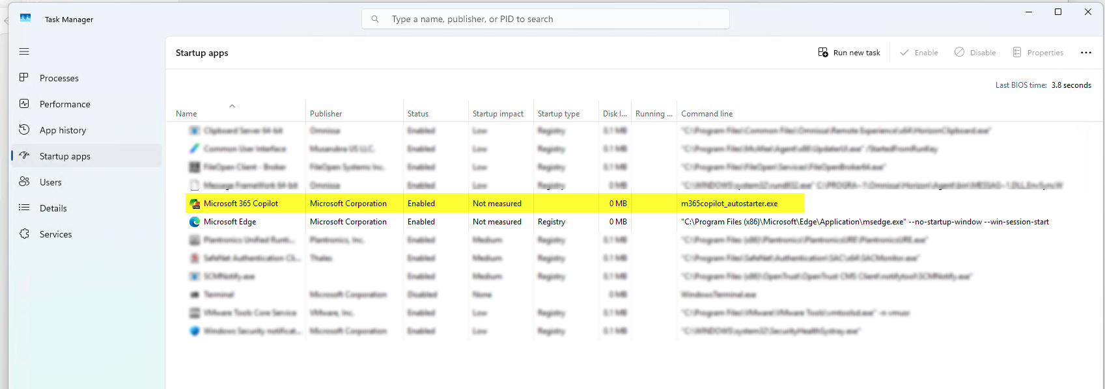The height and width of the screenshot is (389, 1105).
Task: Click Microsoft Edge's msedge.exe command line
Action: (x=865, y=222)
